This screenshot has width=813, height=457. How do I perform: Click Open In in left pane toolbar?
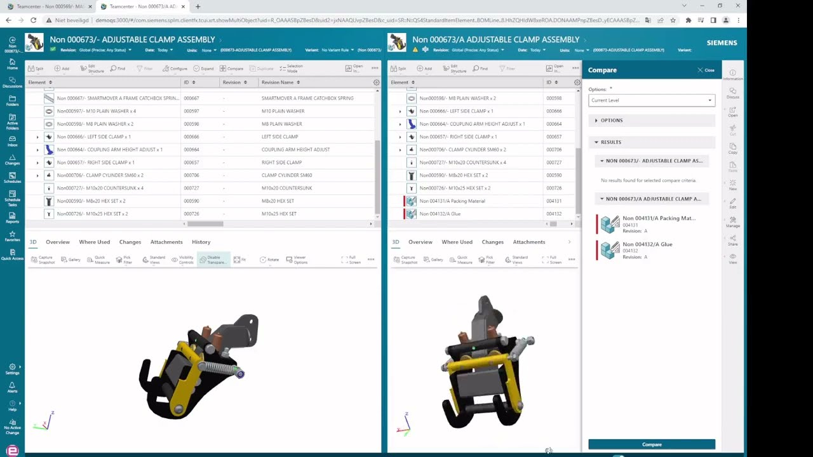click(x=354, y=69)
